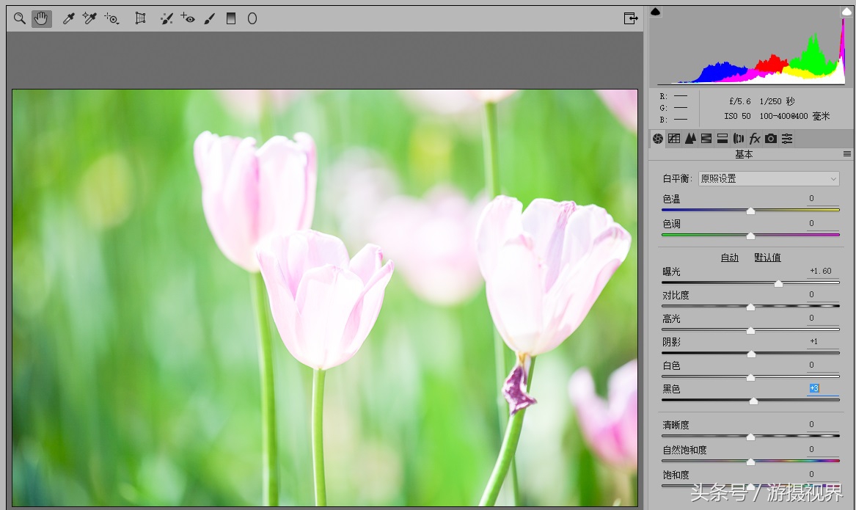The height and width of the screenshot is (510, 856).
Task: Select the Hand tool
Action: 42,18
